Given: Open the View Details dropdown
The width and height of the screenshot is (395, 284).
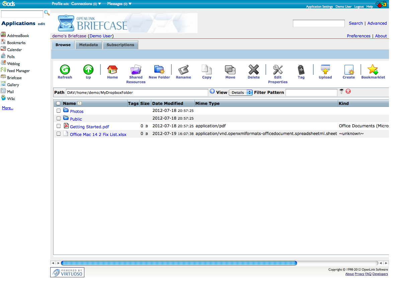Looking at the screenshot, I should (x=240, y=93).
